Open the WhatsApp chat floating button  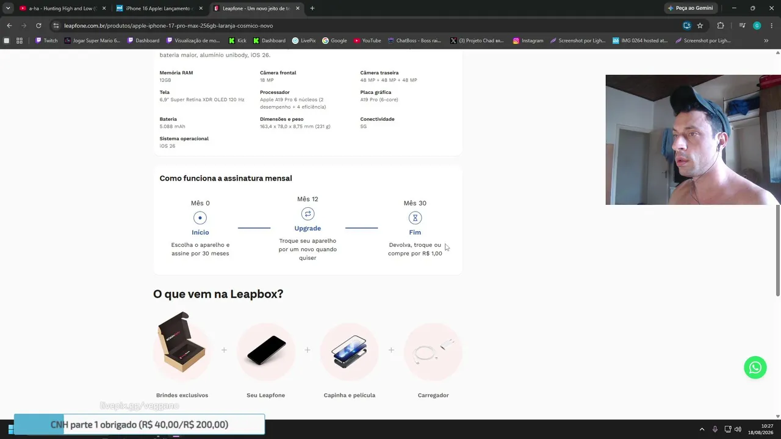(755, 368)
